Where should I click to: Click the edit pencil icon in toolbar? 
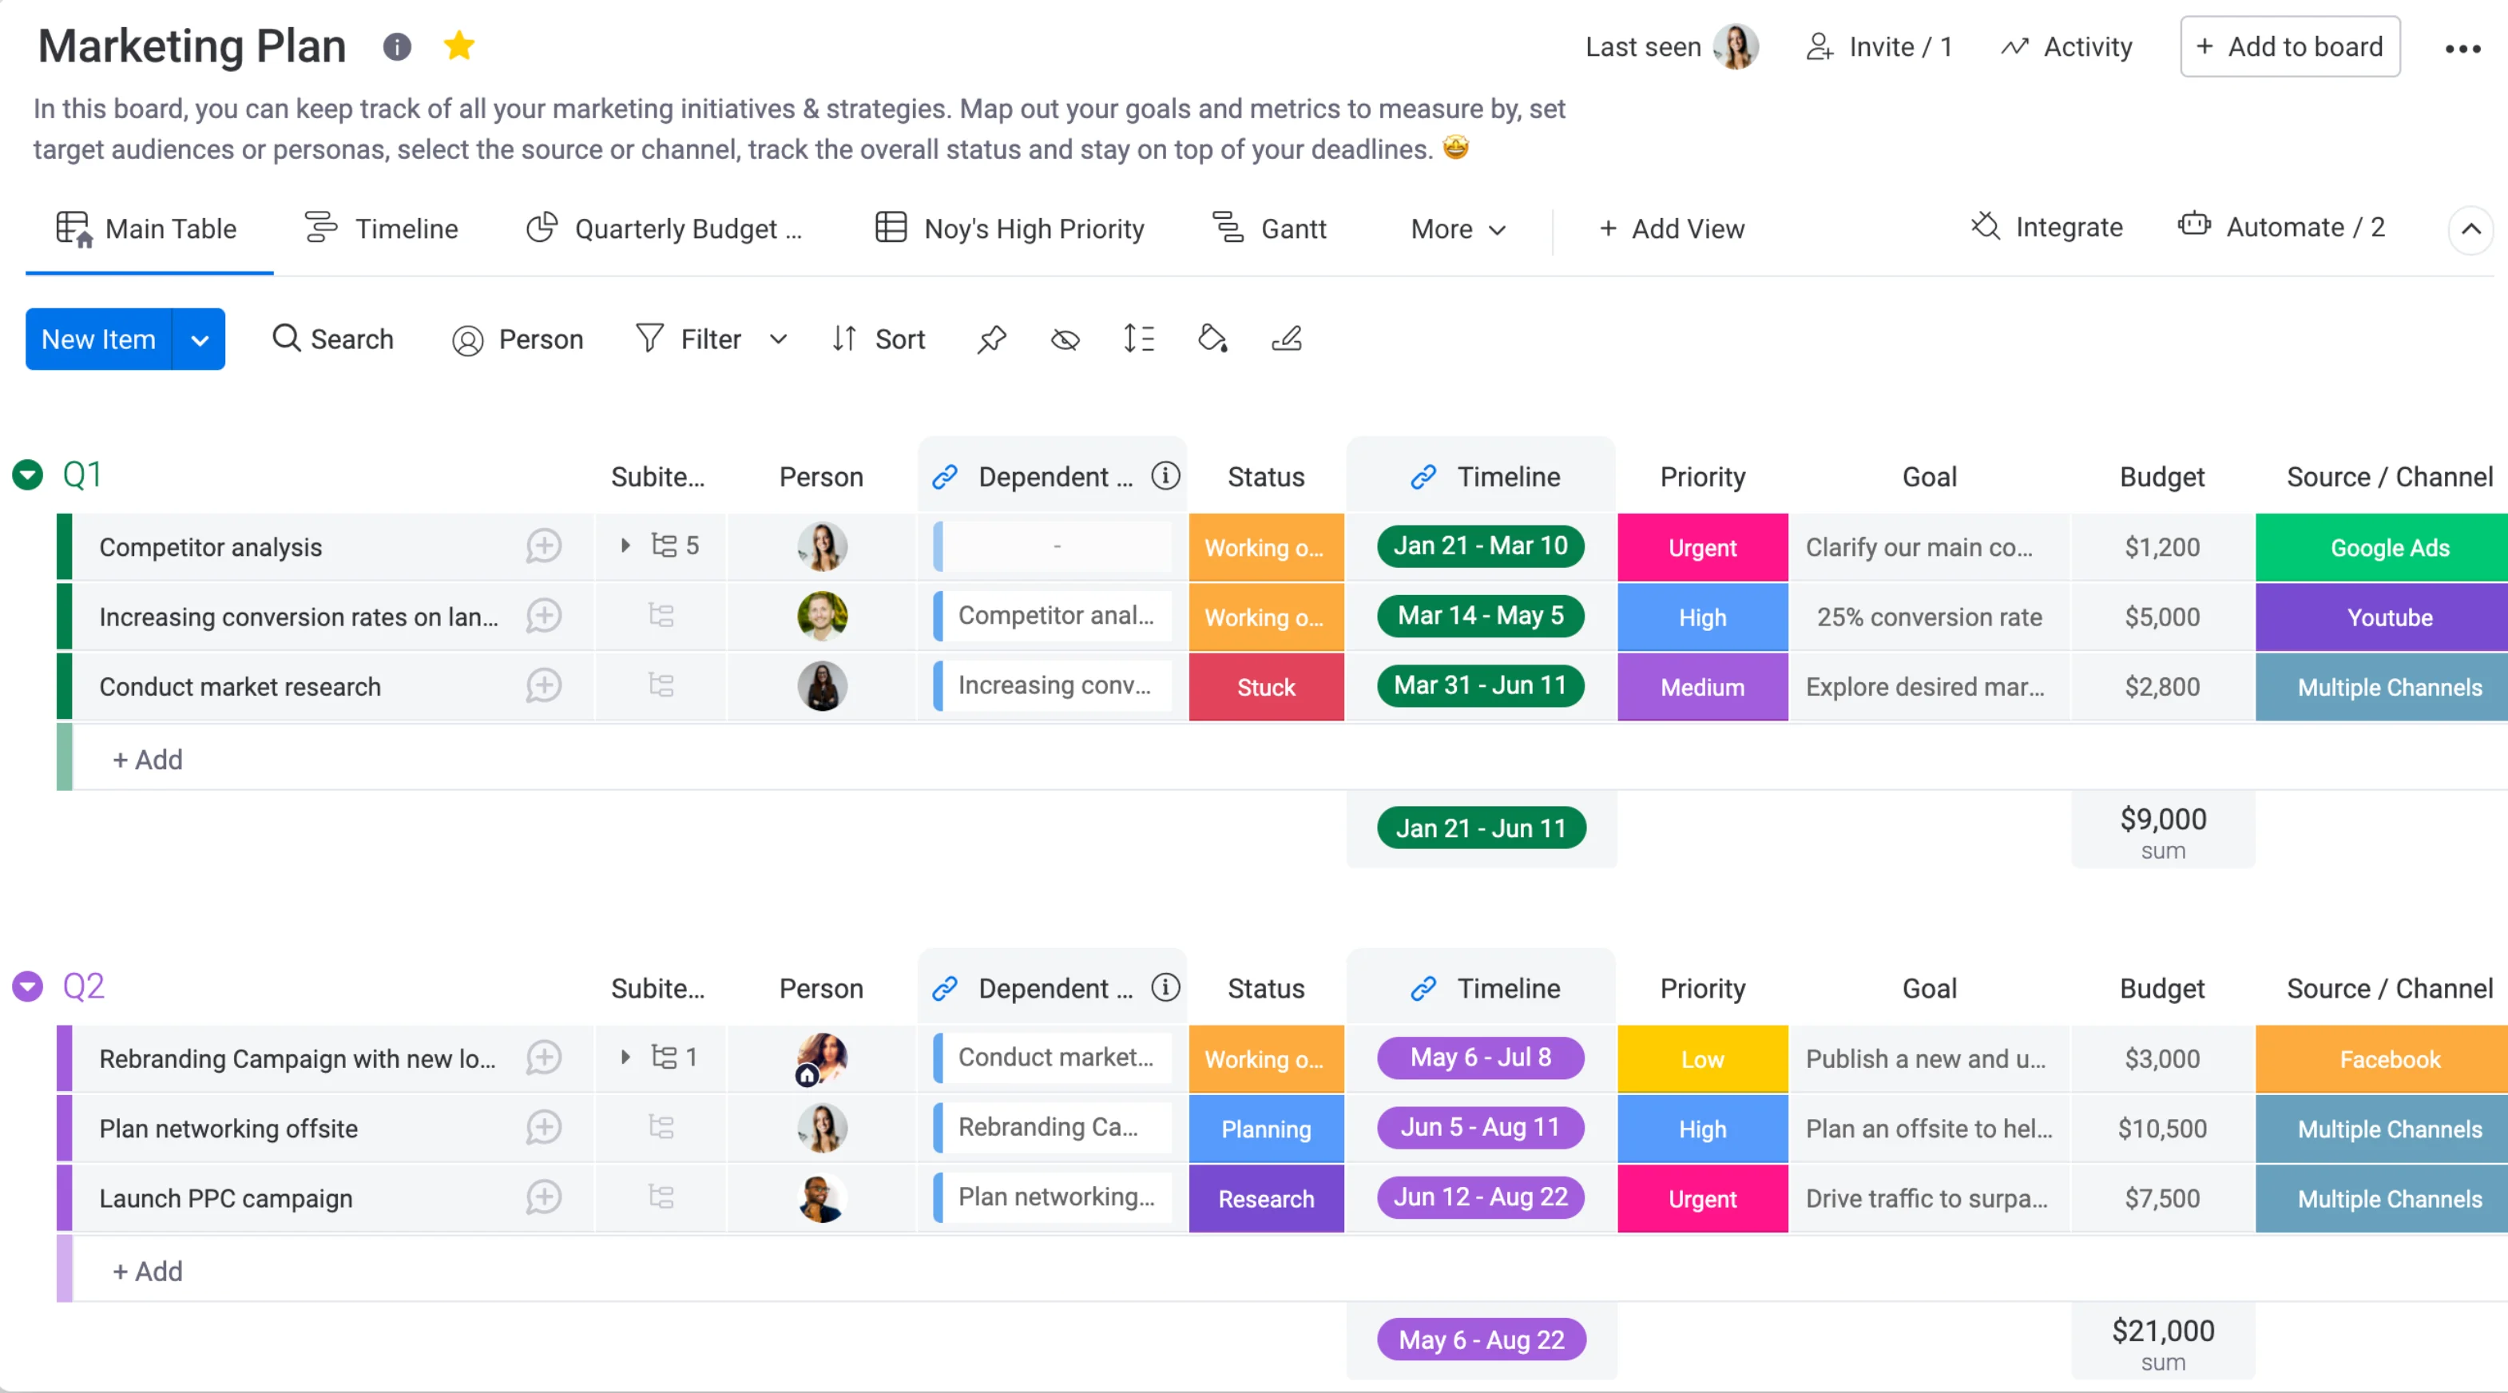point(1286,339)
